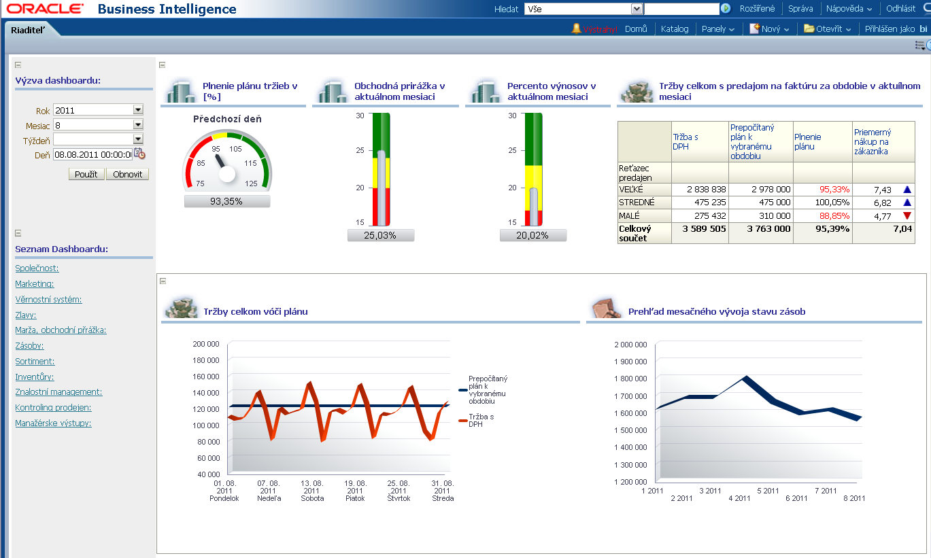Click Odhlásit to sign out
931x558 pixels.
[x=900, y=9]
